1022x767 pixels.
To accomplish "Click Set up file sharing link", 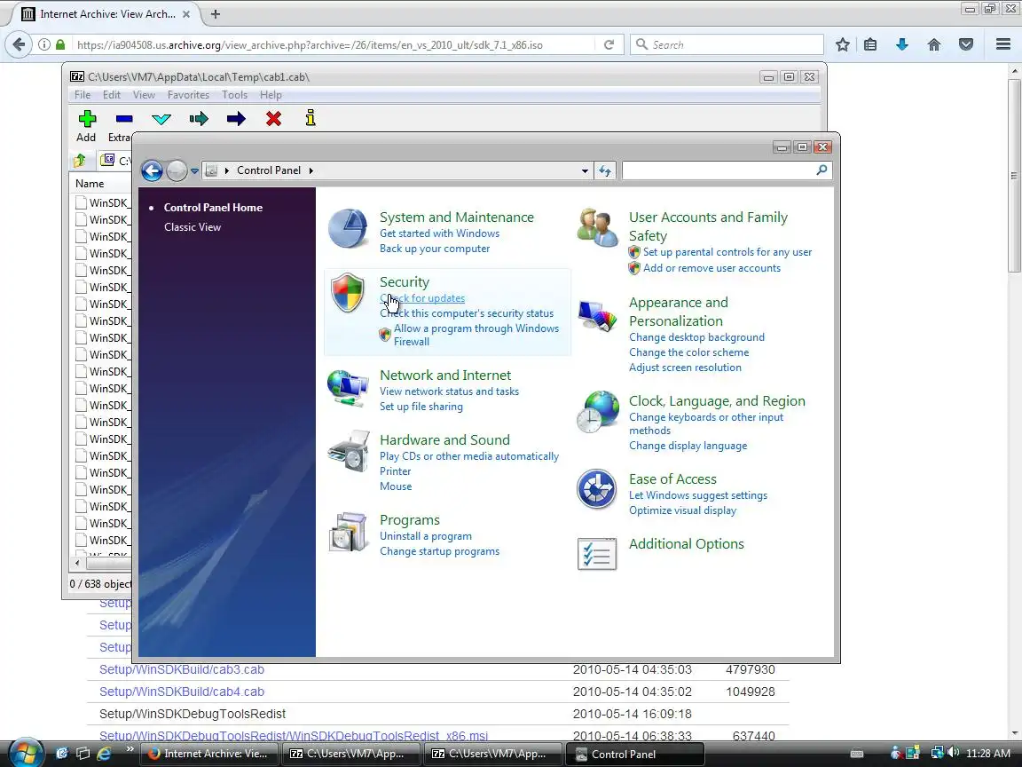I will (x=421, y=407).
